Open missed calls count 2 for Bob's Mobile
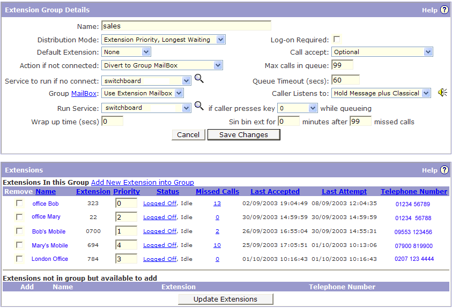This screenshot has width=452, height=308. tap(217, 231)
